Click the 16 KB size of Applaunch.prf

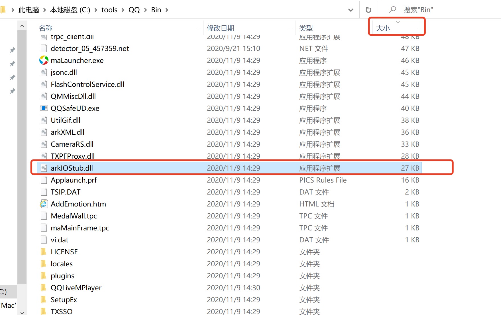pos(410,180)
